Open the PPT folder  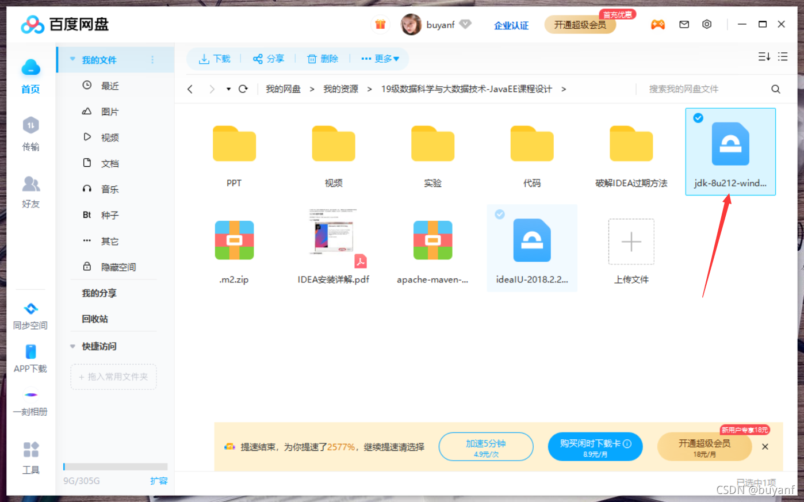234,144
